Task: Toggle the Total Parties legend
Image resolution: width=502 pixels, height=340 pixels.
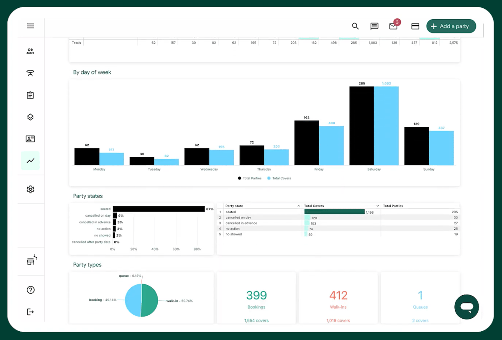Action: (249, 178)
